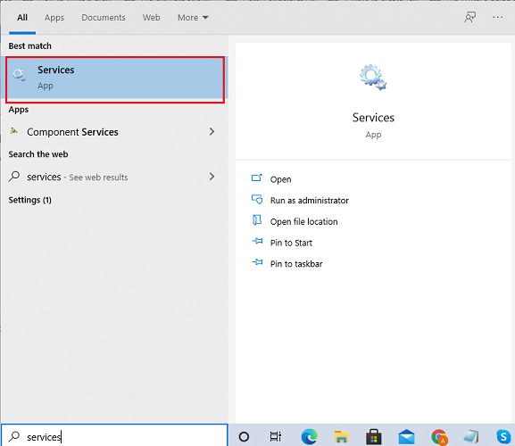Screen dimensions: 515x446
Task: Click Pin to taskbar
Action: [x=296, y=263]
